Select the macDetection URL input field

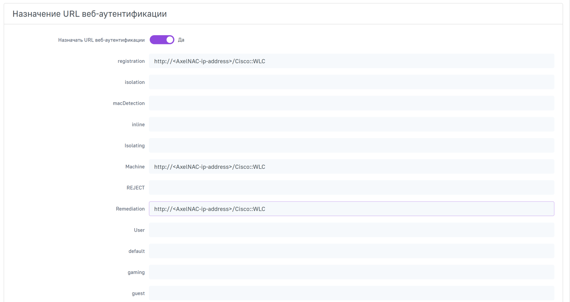(351, 103)
